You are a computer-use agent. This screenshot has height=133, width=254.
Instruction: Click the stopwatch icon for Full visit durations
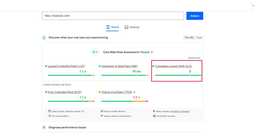50,116
